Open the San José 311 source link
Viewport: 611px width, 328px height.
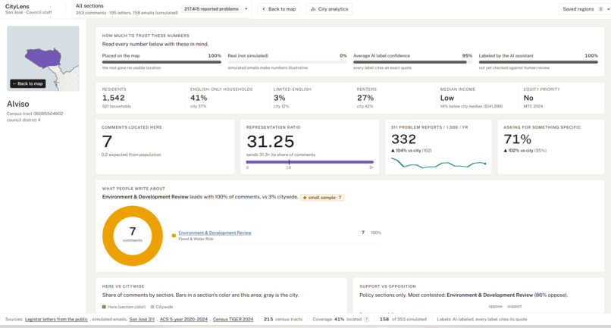(142, 320)
